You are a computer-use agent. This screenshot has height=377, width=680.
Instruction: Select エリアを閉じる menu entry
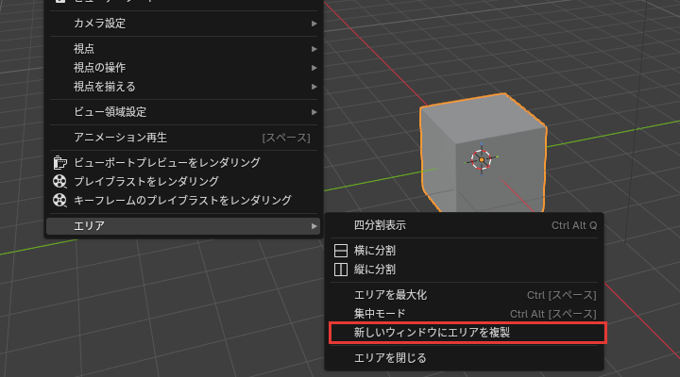click(464, 358)
